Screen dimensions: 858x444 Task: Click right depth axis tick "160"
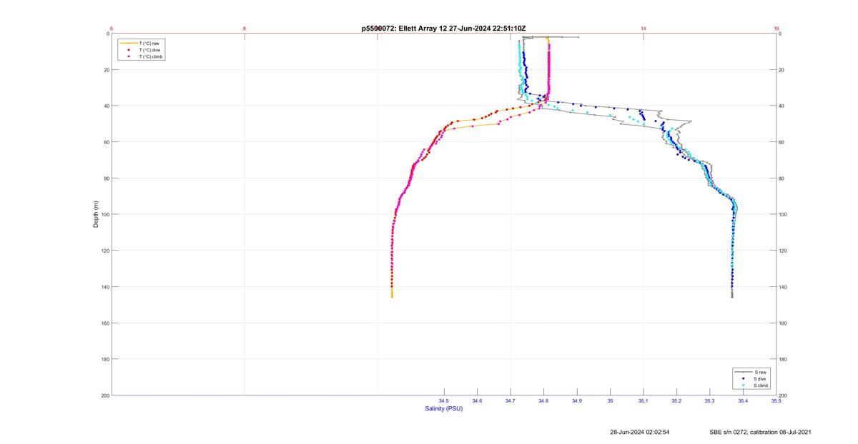click(783, 323)
